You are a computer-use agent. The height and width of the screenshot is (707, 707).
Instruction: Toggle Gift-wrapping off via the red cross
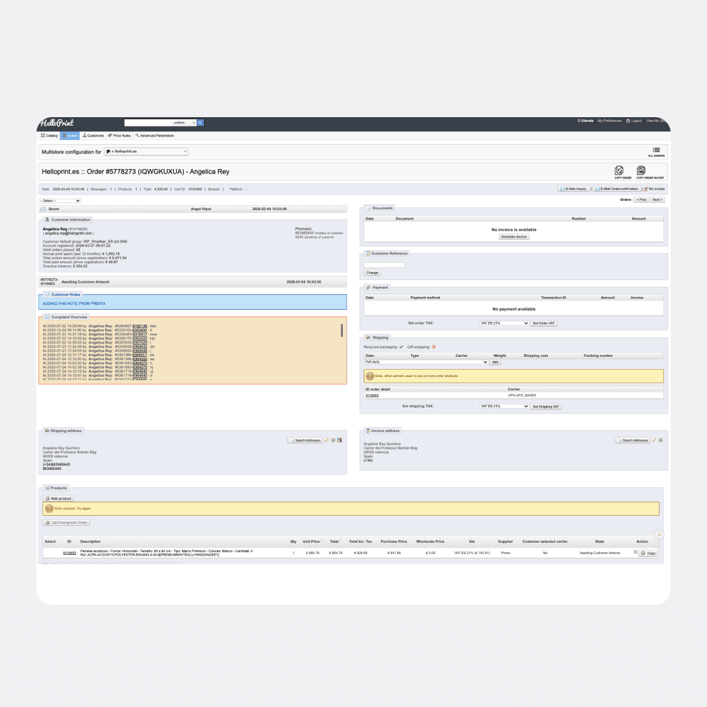[x=434, y=346]
